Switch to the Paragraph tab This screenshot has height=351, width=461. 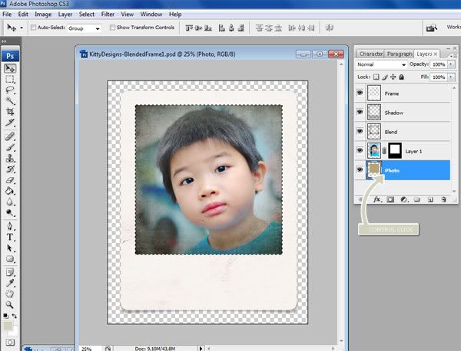pos(400,54)
